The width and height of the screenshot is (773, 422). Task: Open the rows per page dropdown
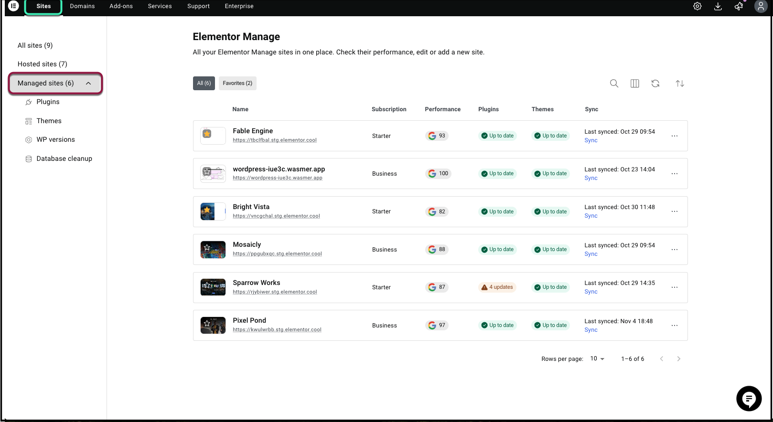point(597,359)
